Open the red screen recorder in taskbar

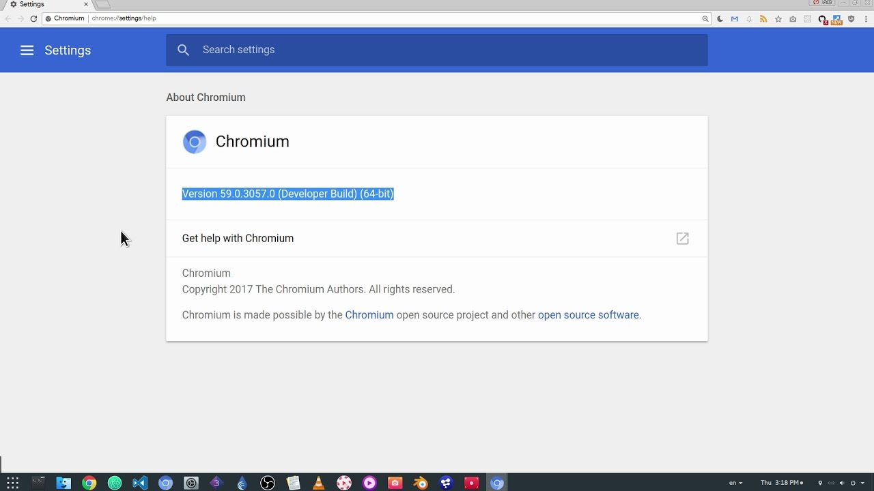tap(472, 483)
